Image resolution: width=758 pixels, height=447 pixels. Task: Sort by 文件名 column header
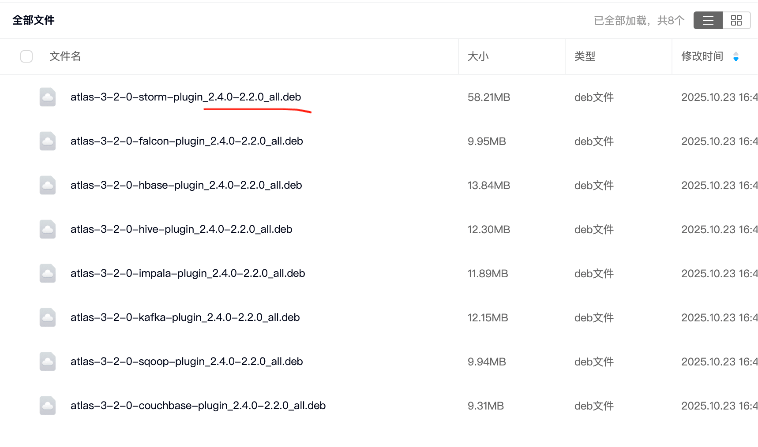point(65,56)
